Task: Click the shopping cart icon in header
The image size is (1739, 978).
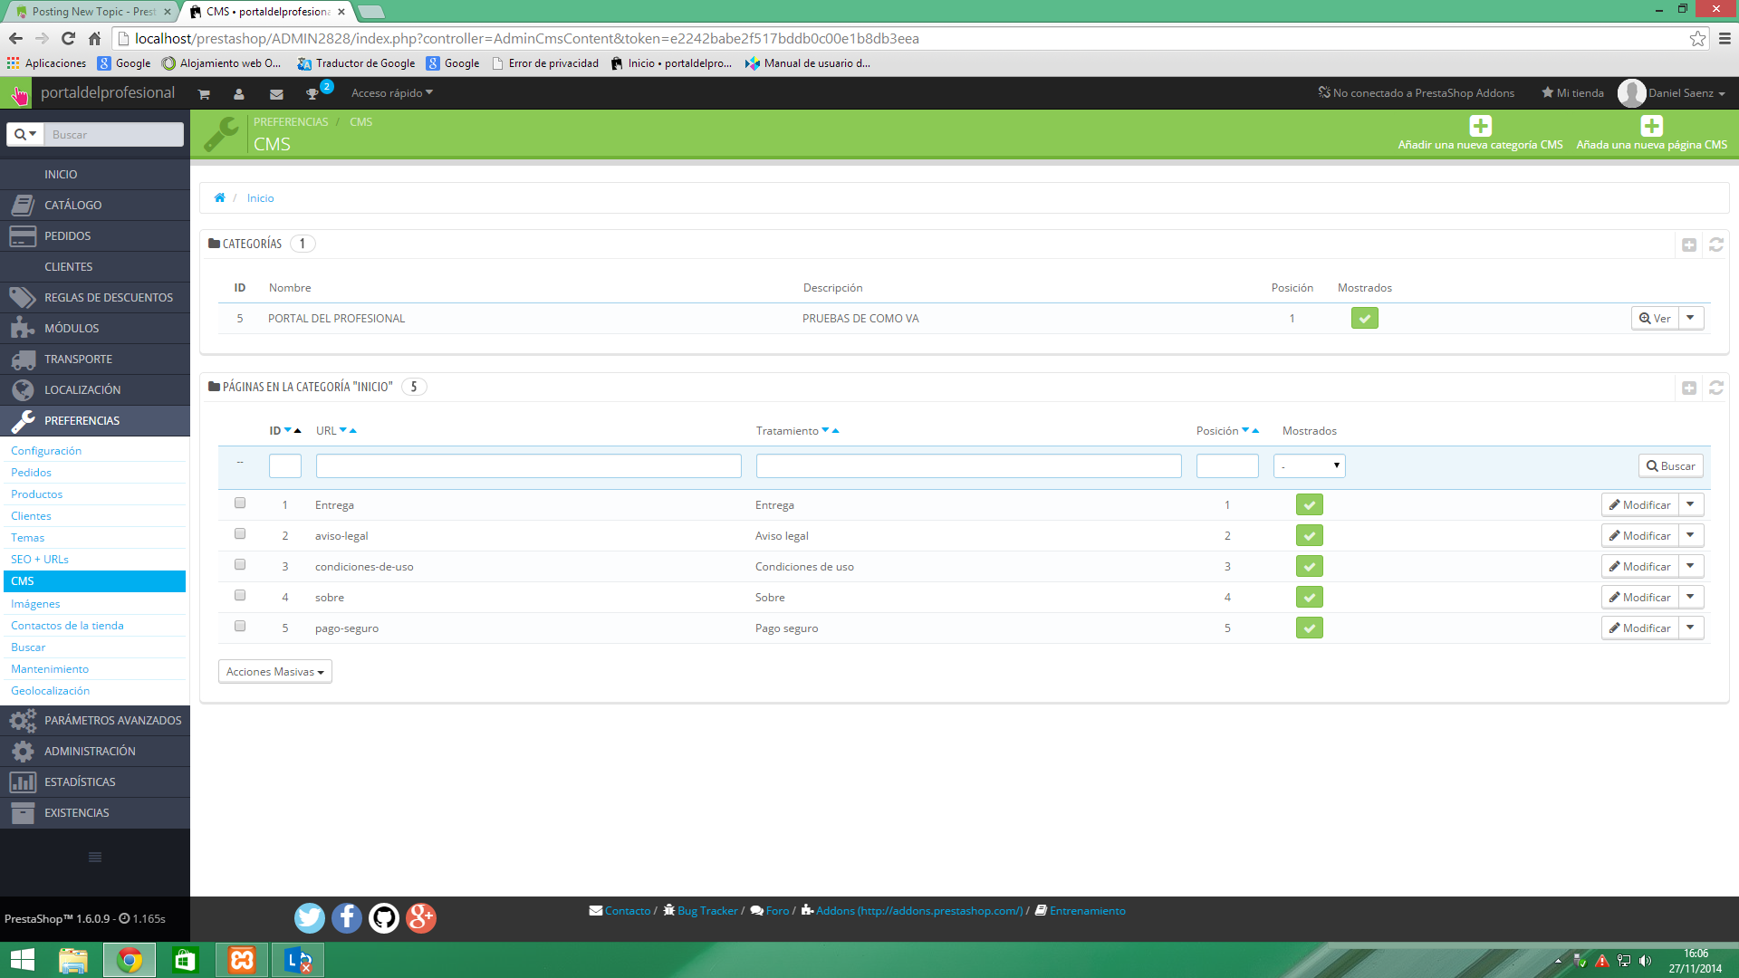Action: (204, 94)
